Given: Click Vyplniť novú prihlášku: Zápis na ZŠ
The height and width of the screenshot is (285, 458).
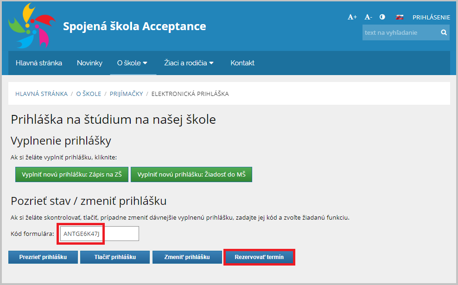Looking at the screenshot, I should click(71, 174).
